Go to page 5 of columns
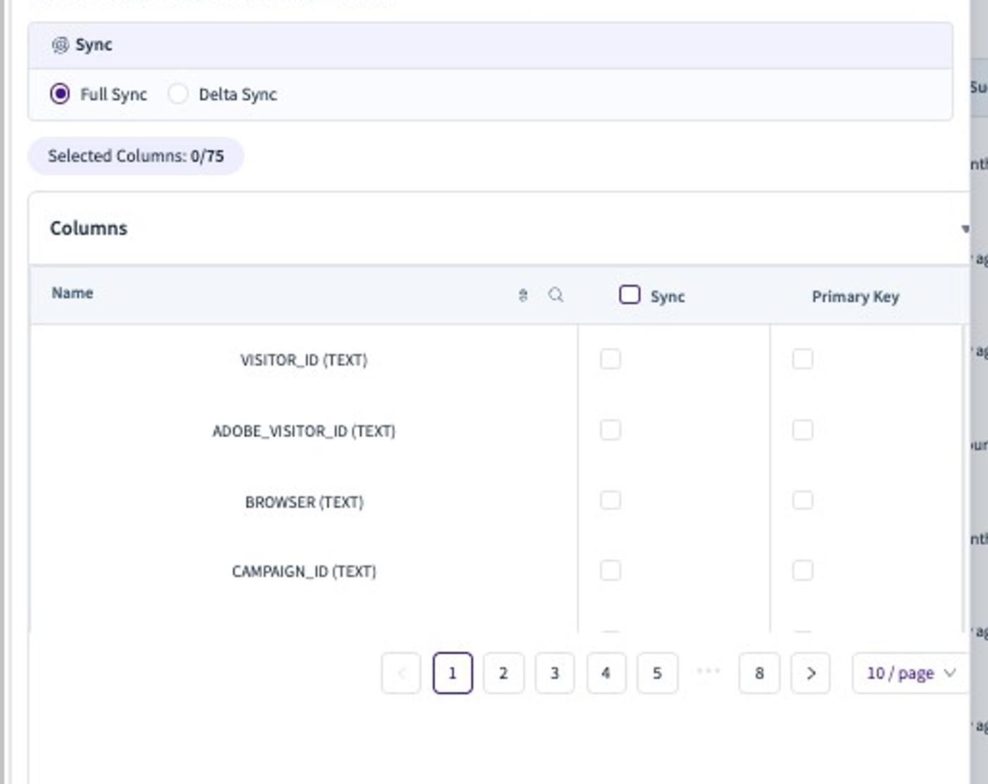The image size is (988, 784). pos(657,673)
